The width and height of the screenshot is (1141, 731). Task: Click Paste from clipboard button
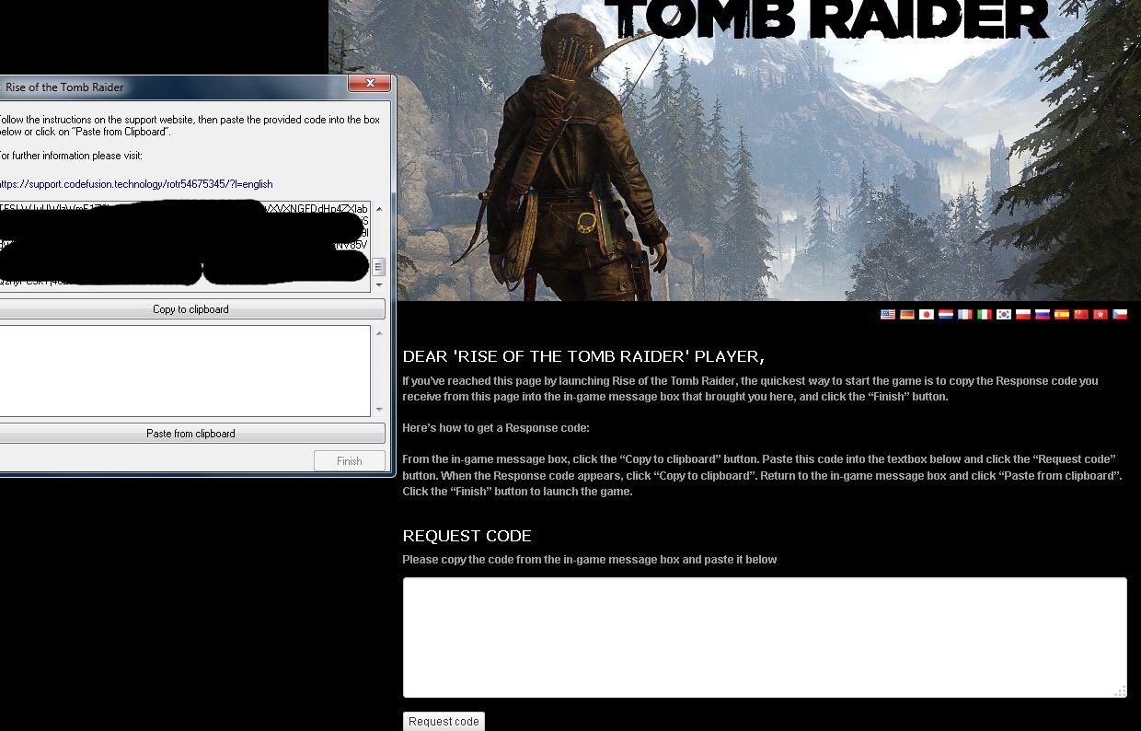tap(190, 434)
